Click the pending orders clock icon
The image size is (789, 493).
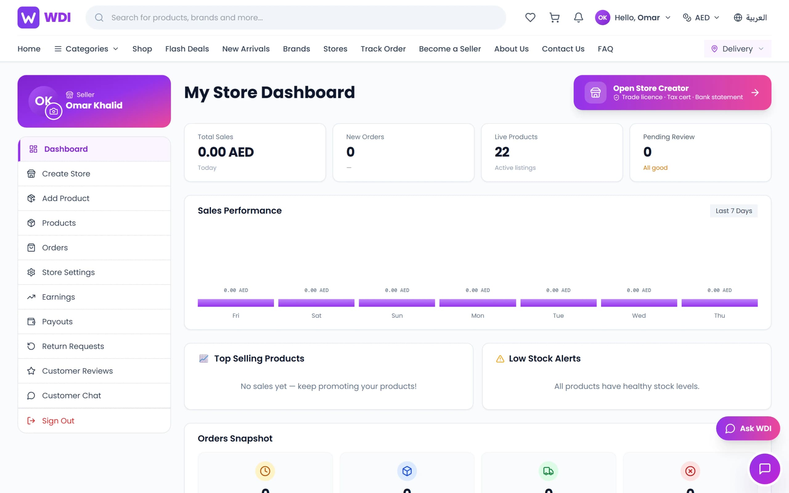(265, 471)
